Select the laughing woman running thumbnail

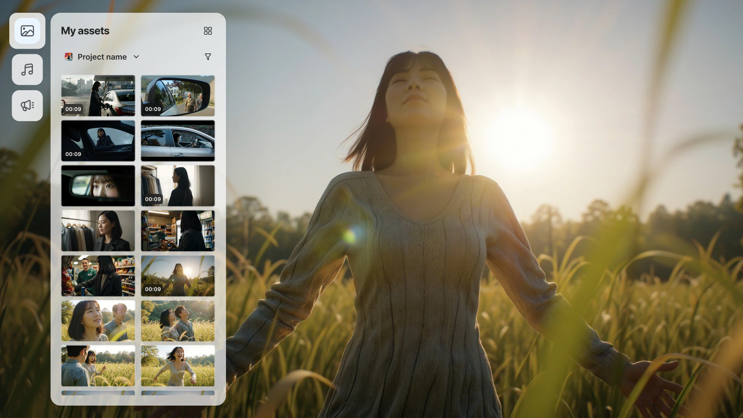(x=178, y=366)
